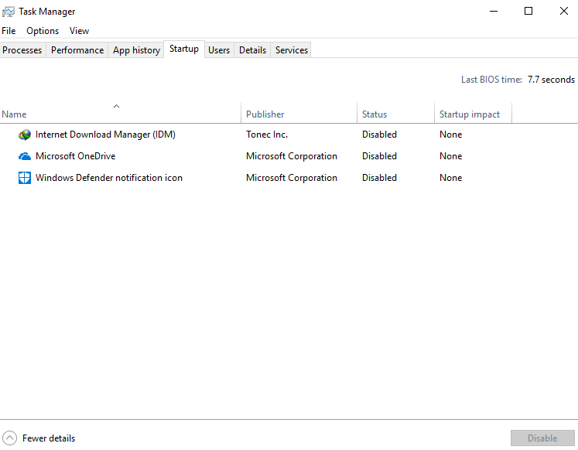The width and height of the screenshot is (578, 450).
Task: Switch to the App history tab
Action: pos(136,50)
